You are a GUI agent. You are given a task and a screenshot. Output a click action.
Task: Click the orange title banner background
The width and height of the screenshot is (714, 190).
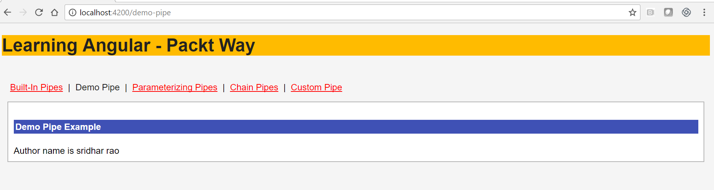[x=482, y=46]
